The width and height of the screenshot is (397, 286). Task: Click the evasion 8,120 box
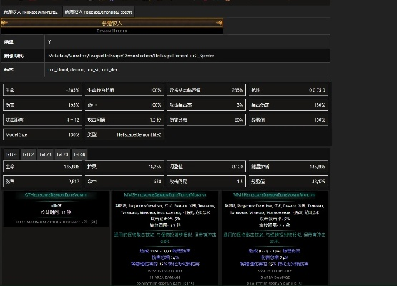tap(206, 167)
